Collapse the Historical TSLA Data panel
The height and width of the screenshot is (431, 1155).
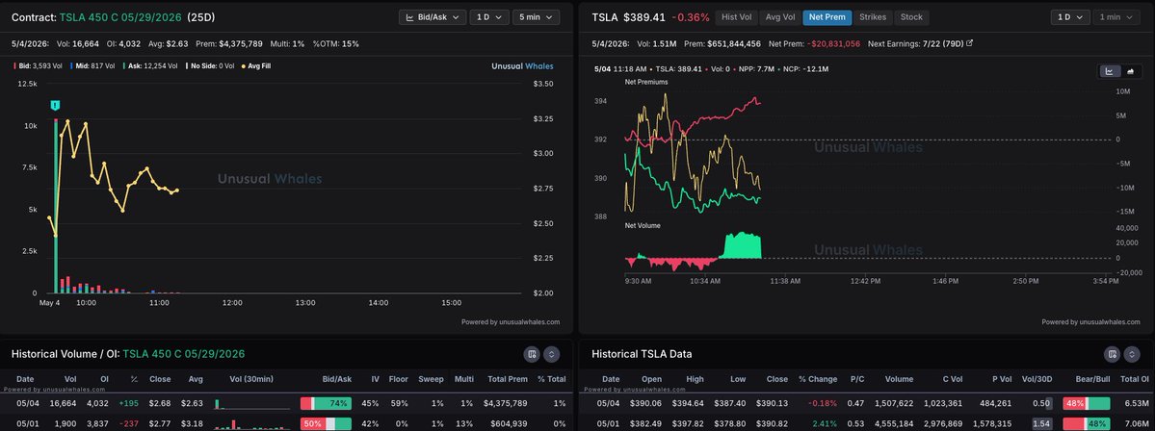(x=1132, y=354)
